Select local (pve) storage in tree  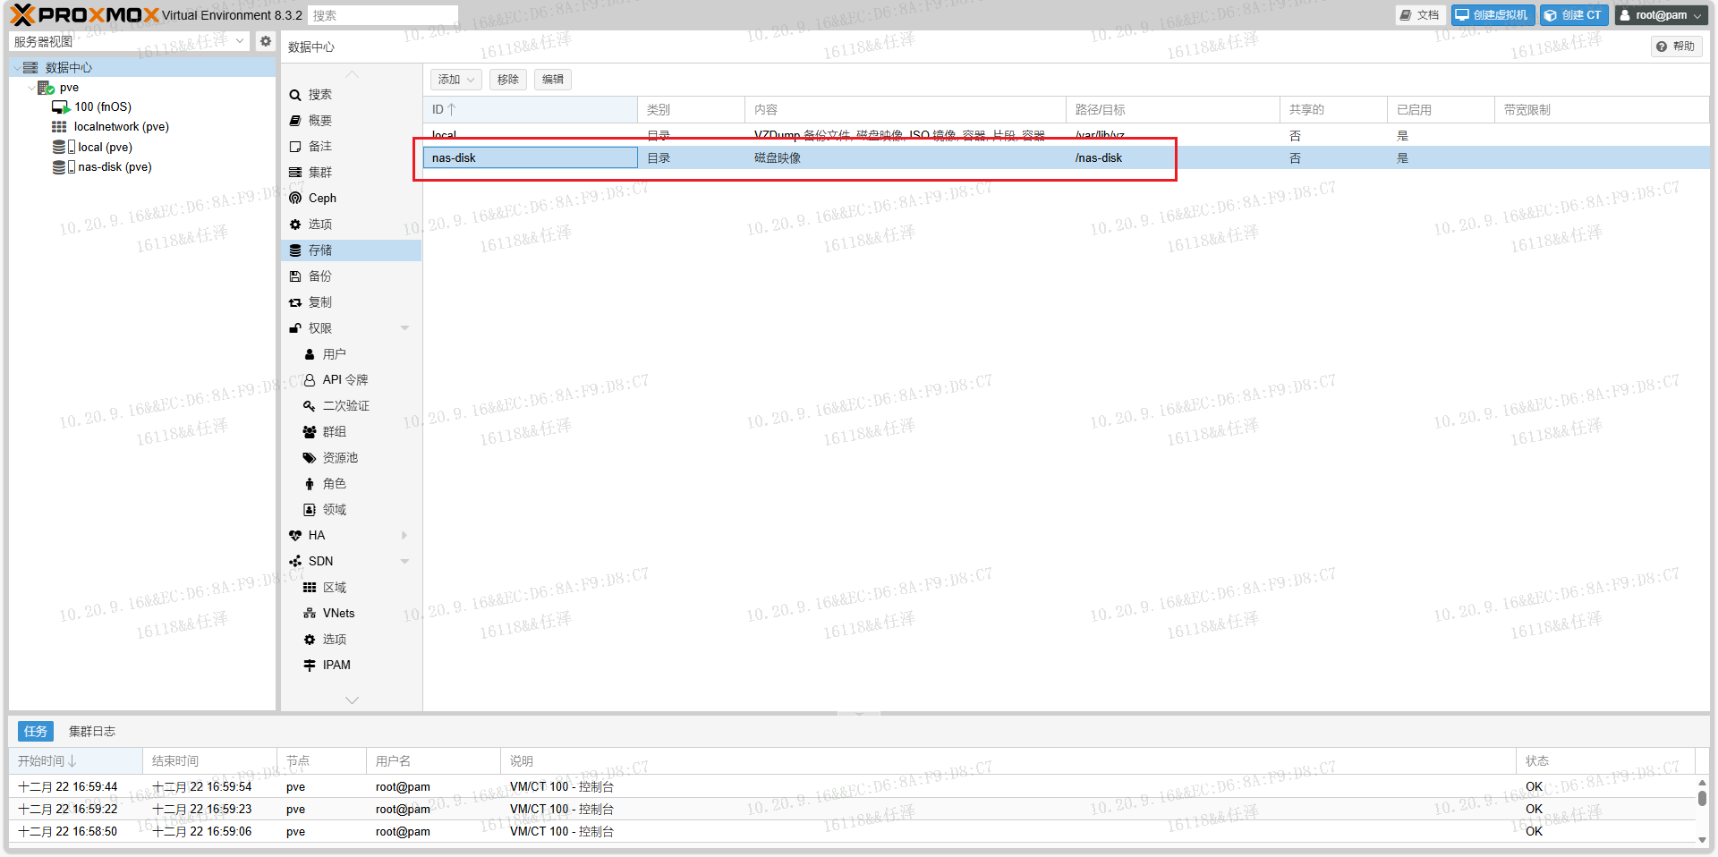pyautogui.click(x=105, y=148)
